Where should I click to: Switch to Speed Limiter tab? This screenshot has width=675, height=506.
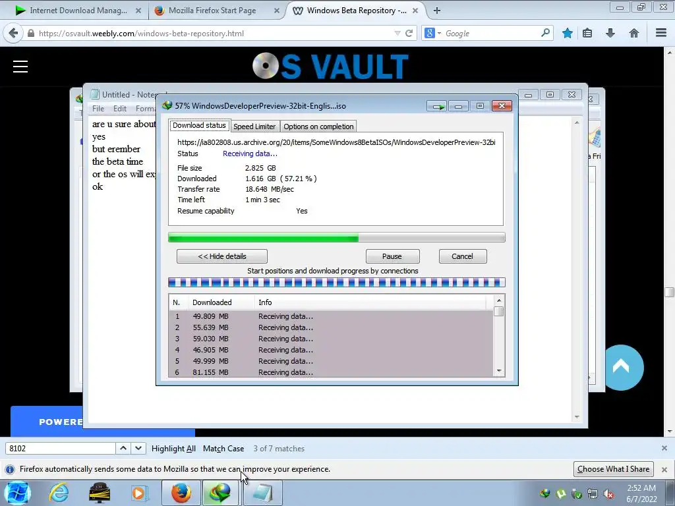tap(254, 126)
